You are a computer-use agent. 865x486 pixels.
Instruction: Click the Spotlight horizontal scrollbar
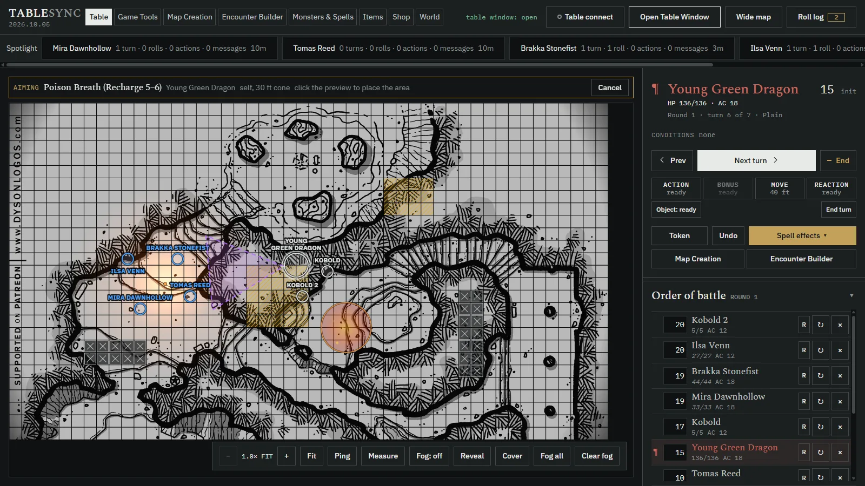point(360,65)
